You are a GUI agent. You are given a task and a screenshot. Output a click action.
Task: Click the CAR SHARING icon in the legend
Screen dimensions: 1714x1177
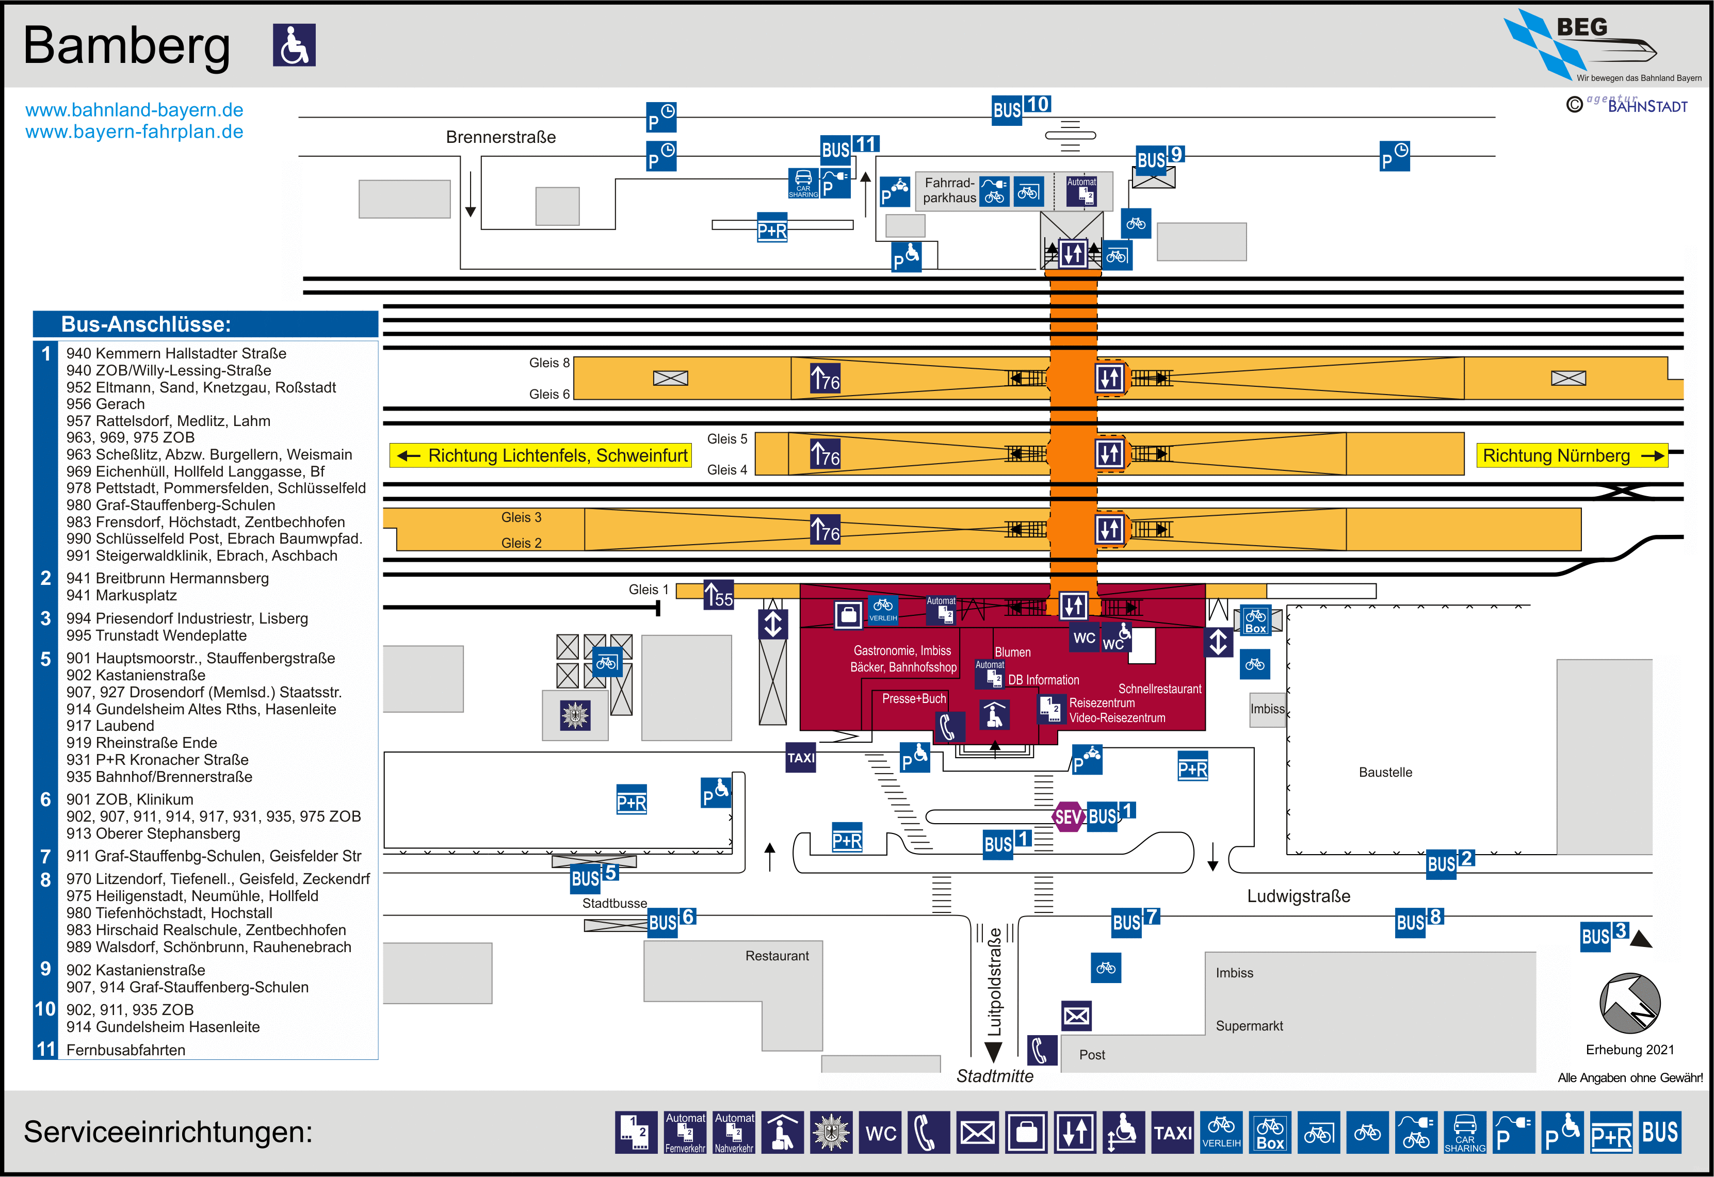(x=1465, y=1132)
